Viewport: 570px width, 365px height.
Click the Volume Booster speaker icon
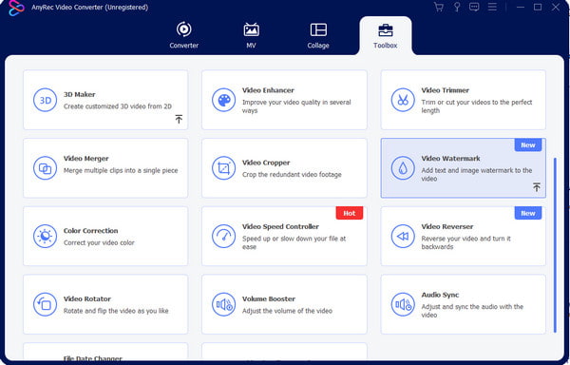click(x=223, y=304)
